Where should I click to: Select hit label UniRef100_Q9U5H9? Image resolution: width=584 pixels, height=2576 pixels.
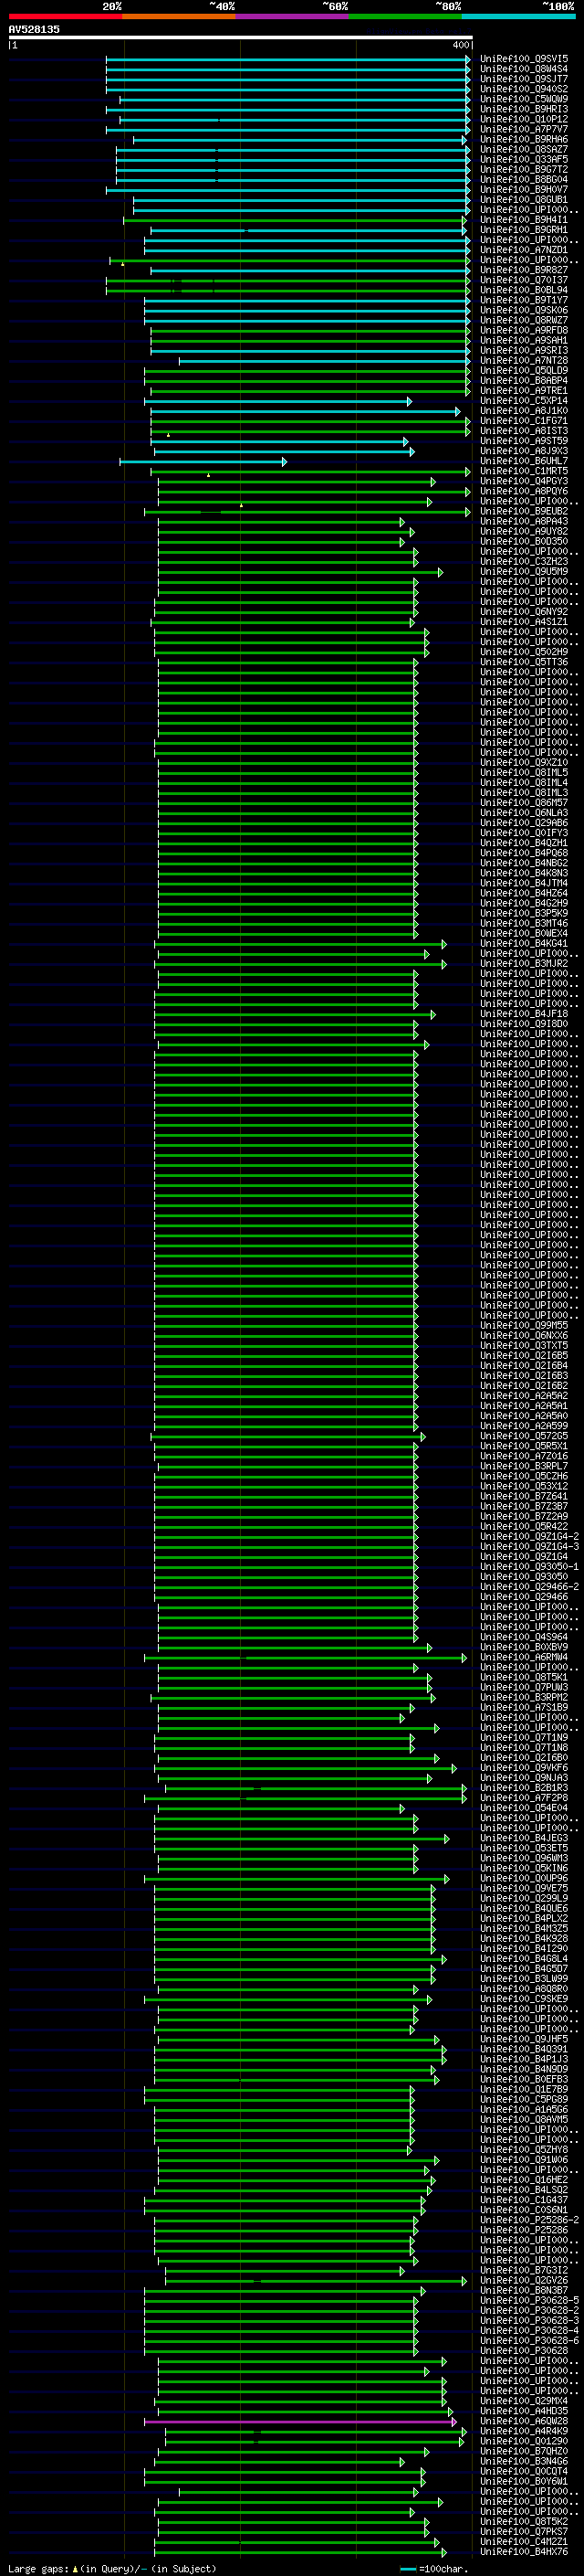524,572
